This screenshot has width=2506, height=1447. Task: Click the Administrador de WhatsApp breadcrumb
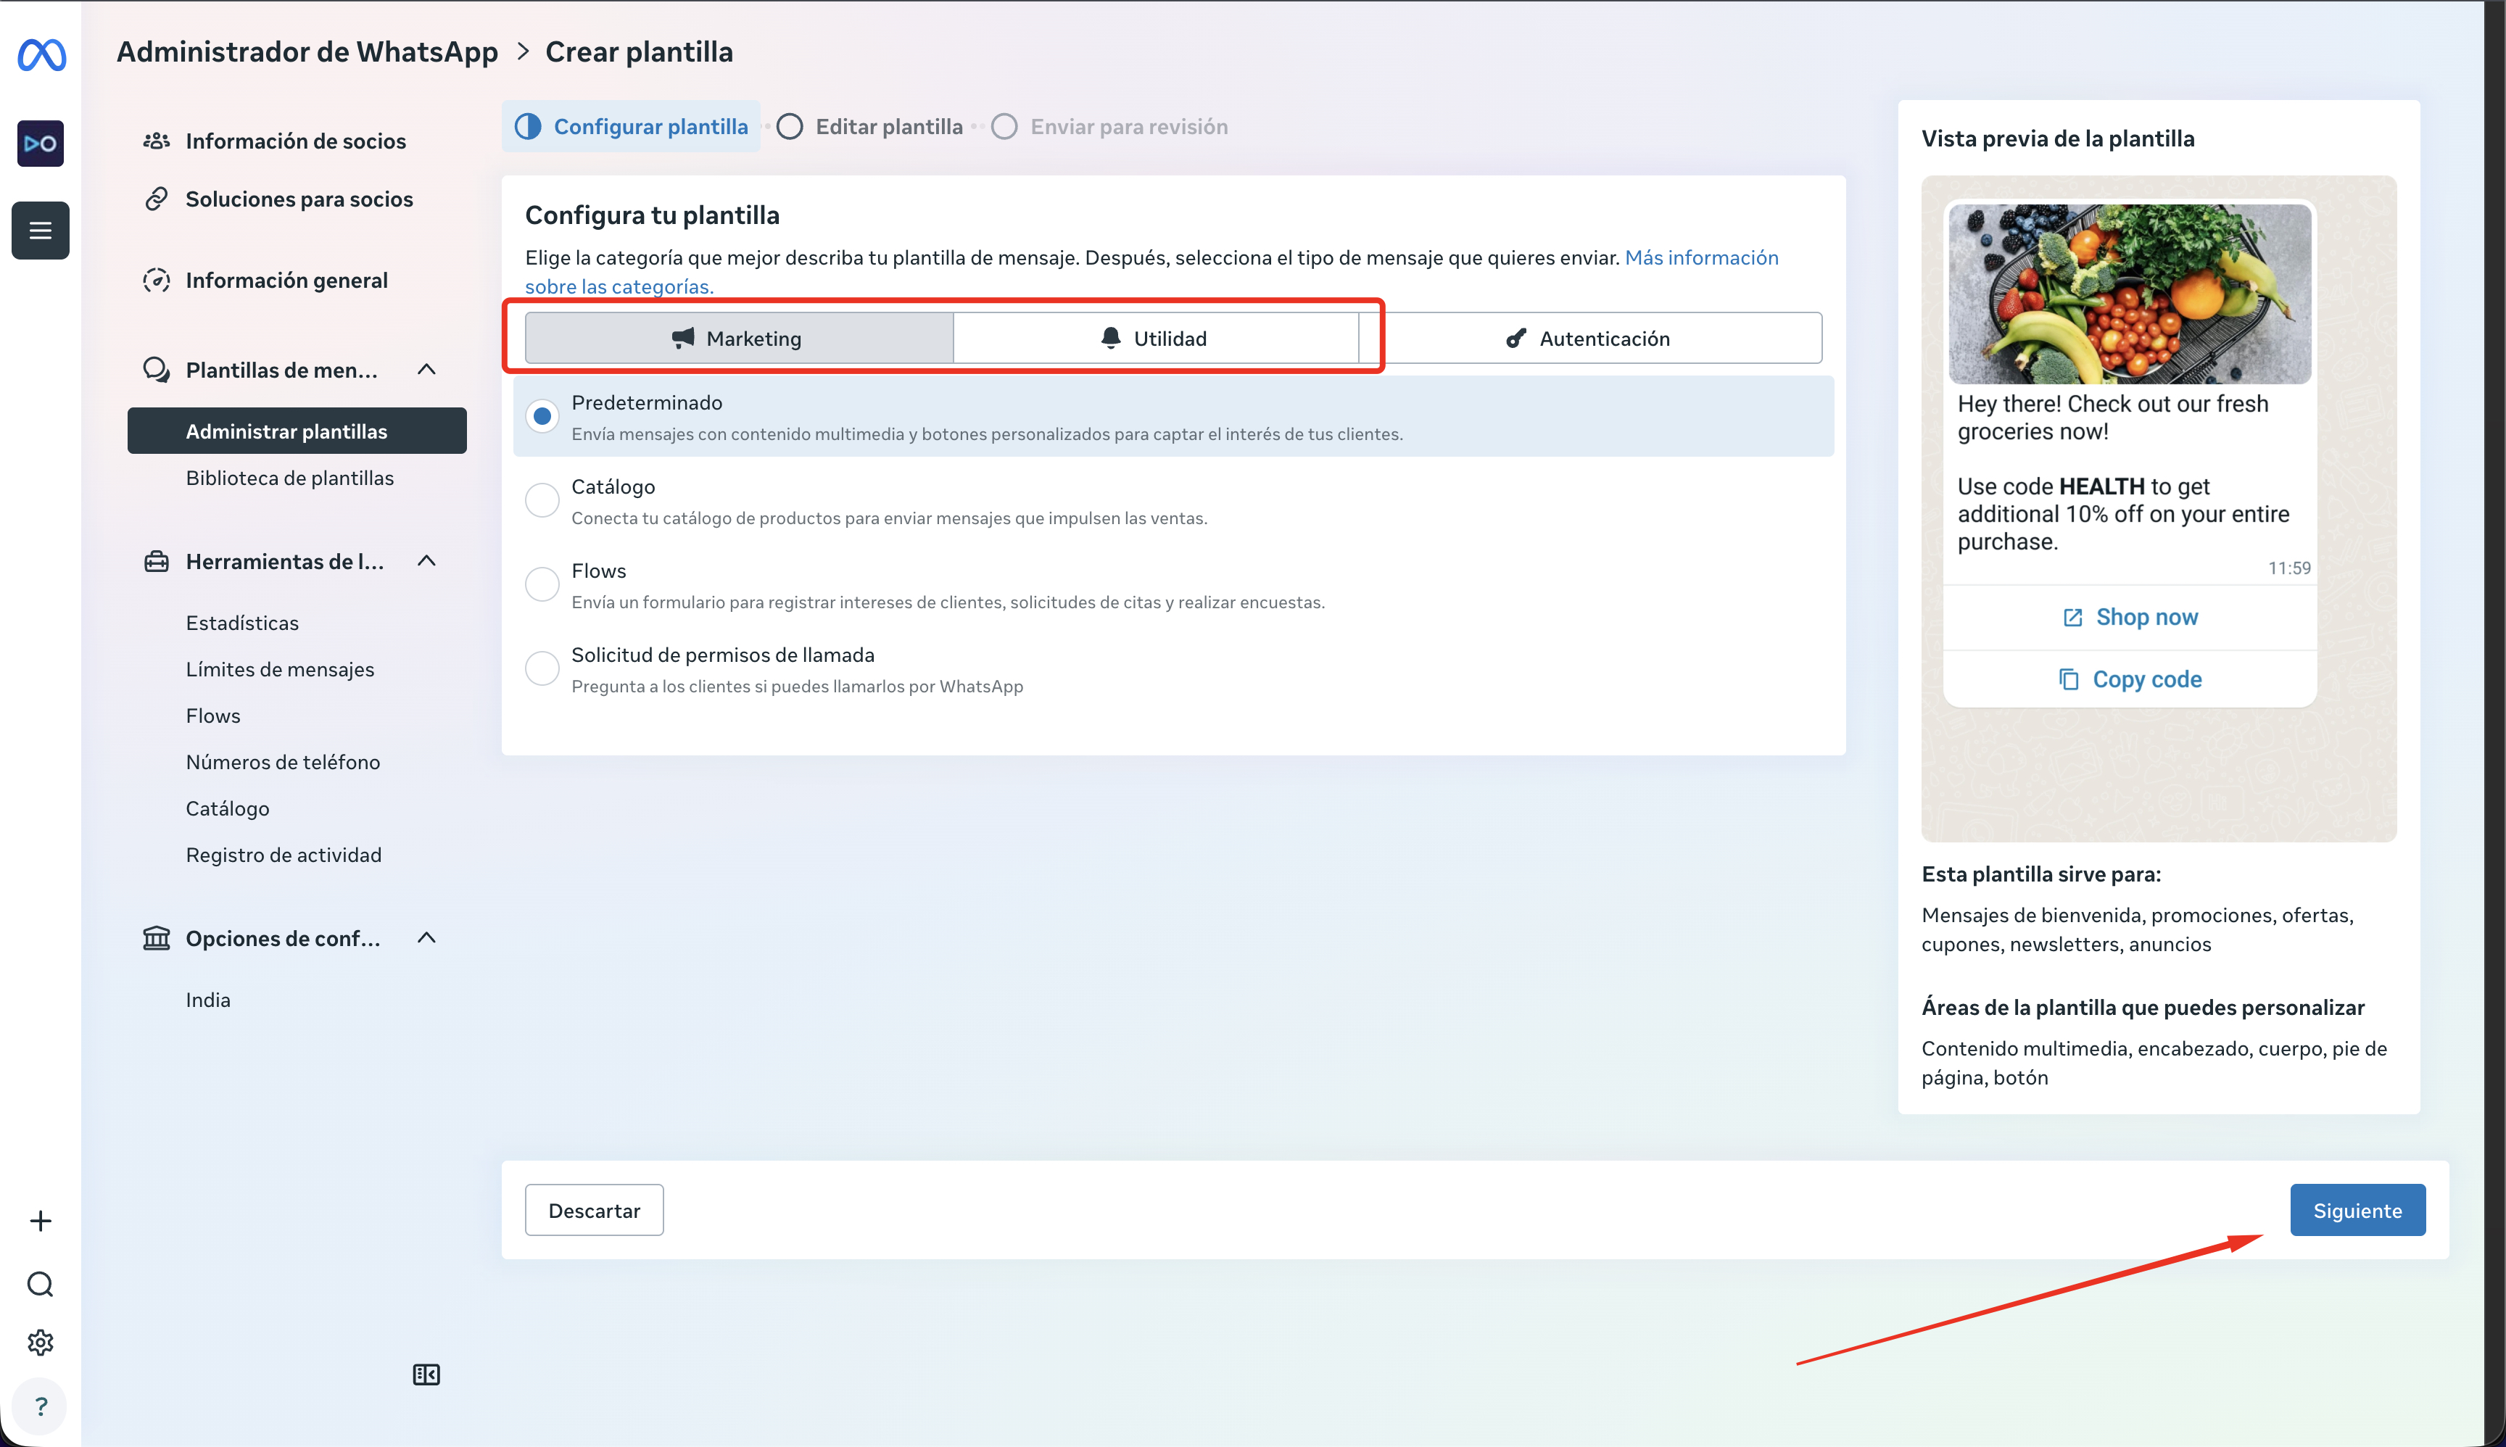(307, 51)
